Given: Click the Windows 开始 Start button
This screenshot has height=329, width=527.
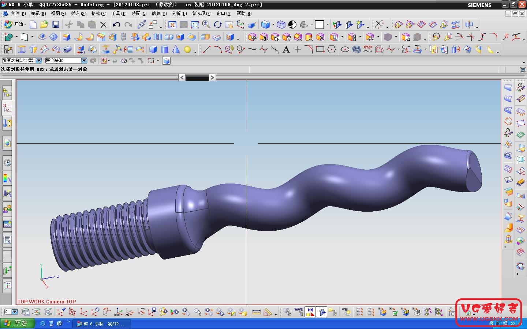Looking at the screenshot, I should click(17, 324).
